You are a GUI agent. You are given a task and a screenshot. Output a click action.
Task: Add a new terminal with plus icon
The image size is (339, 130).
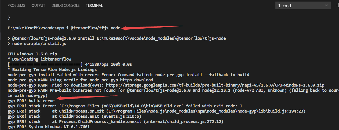[x=337, y=5]
